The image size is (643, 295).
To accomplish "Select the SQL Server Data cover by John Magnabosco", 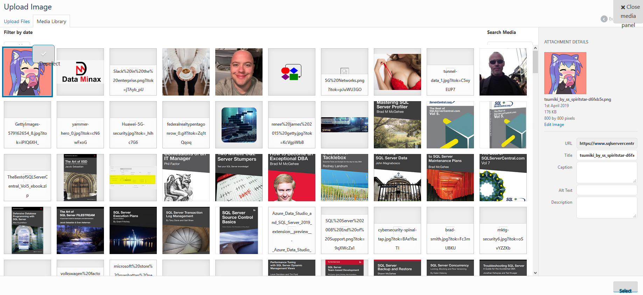I will pyautogui.click(x=398, y=178).
